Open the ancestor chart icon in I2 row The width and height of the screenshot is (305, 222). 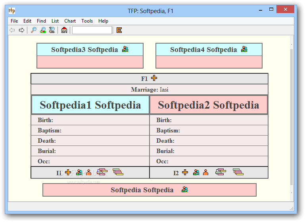221,172
